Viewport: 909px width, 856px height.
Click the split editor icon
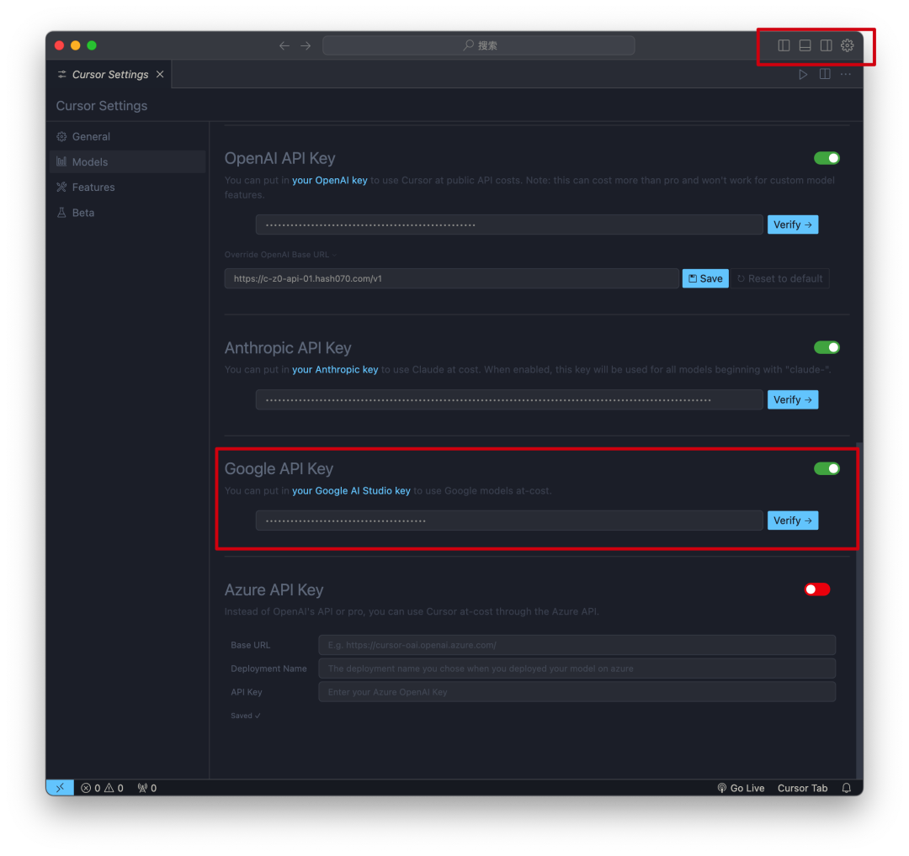click(x=825, y=74)
